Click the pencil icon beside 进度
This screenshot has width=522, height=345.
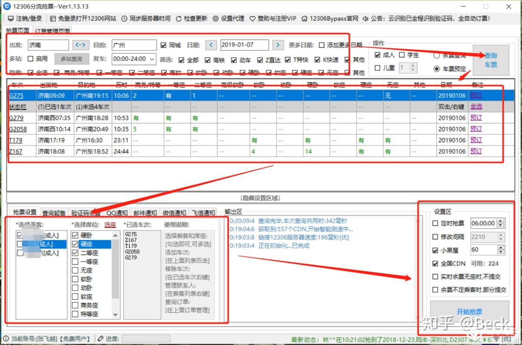100,338
